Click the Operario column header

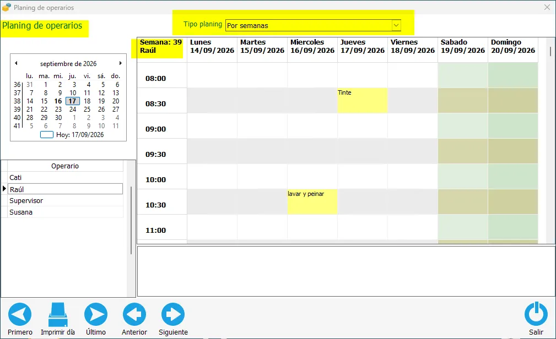(x=65, y=166)
